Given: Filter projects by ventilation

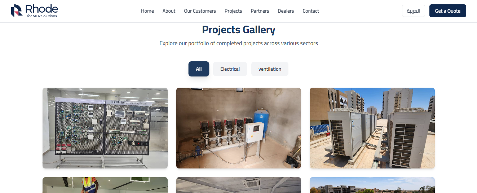Looking at the screenshot, I should point(270,69).
